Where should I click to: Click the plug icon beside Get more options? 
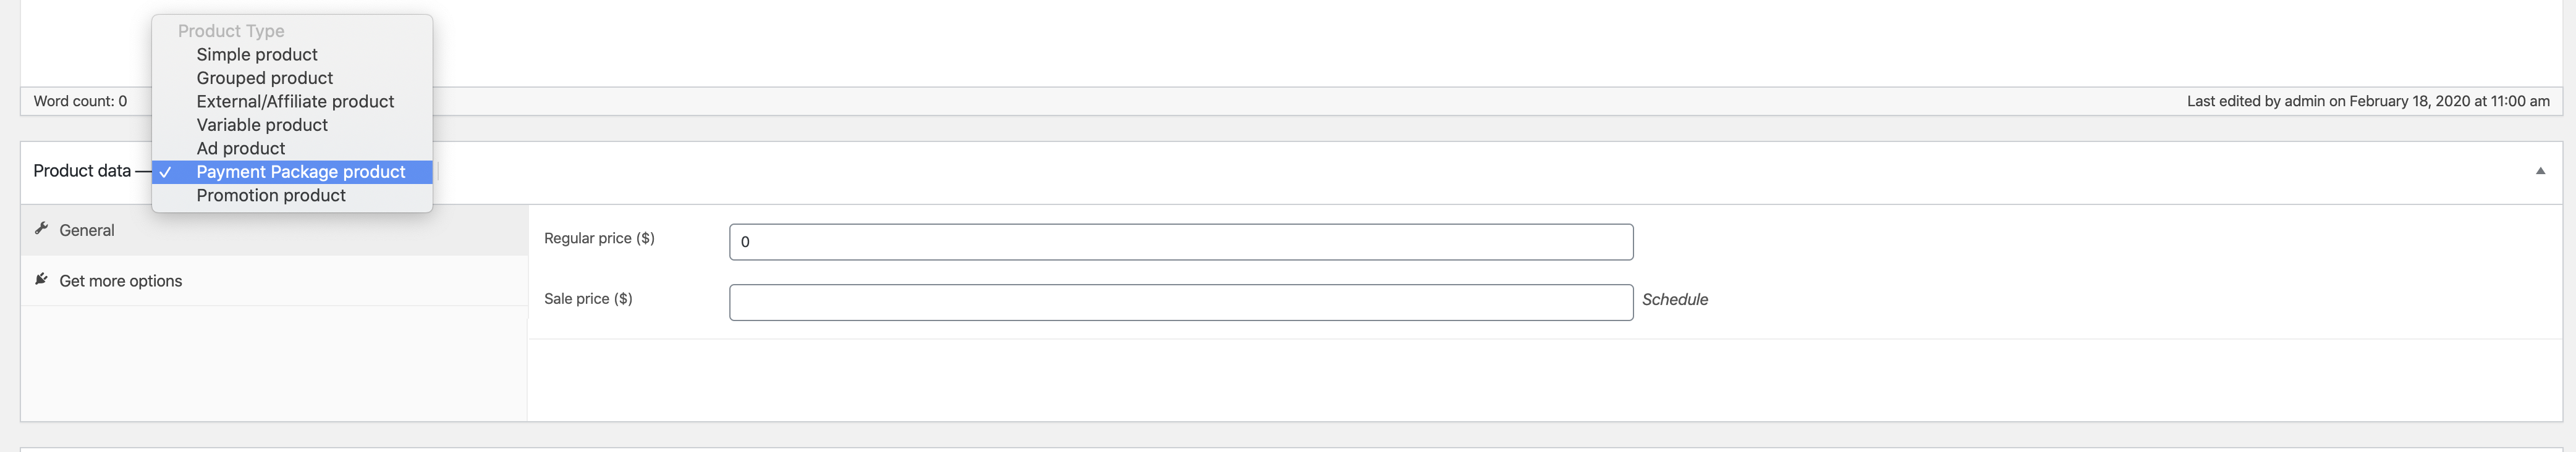tap(41, 279)
